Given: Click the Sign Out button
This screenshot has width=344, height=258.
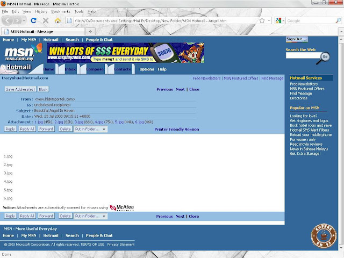Looking at the screenshot, I should (297, 39).
